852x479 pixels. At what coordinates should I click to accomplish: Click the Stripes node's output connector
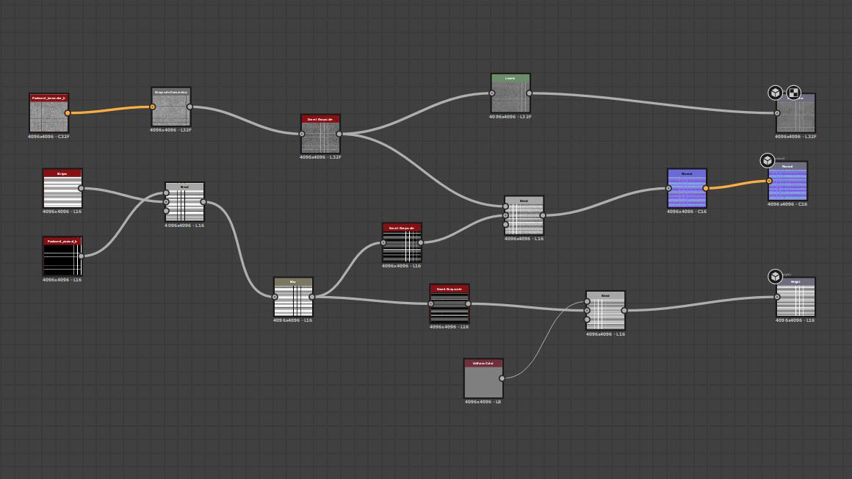pyautogui.click(x=81, y=189)
